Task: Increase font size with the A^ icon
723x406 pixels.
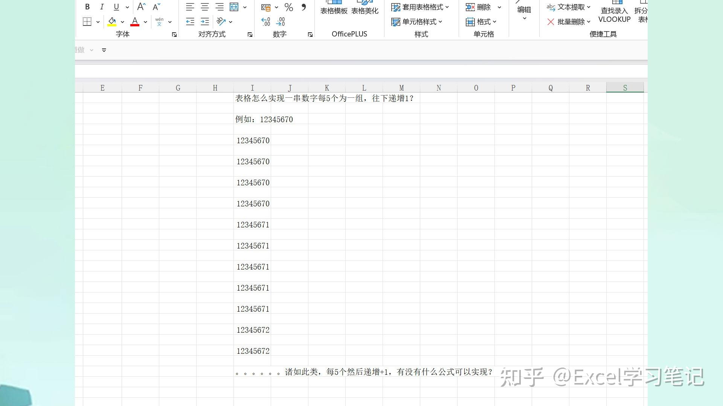Action: pos(140,6)
